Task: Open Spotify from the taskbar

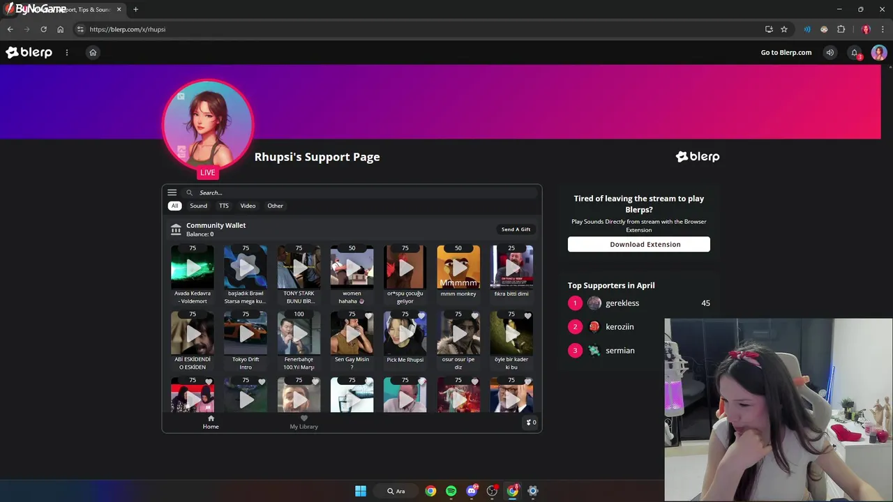Action: point(451,491)
